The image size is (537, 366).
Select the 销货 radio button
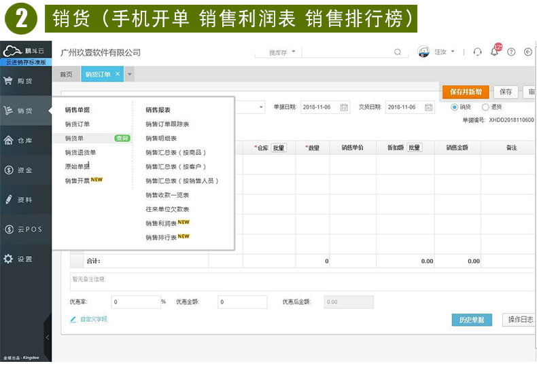[455, 107]
